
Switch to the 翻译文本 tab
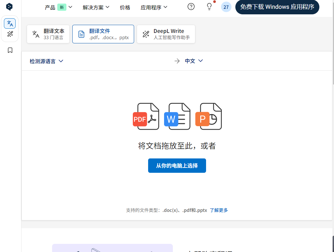point(48,34)
